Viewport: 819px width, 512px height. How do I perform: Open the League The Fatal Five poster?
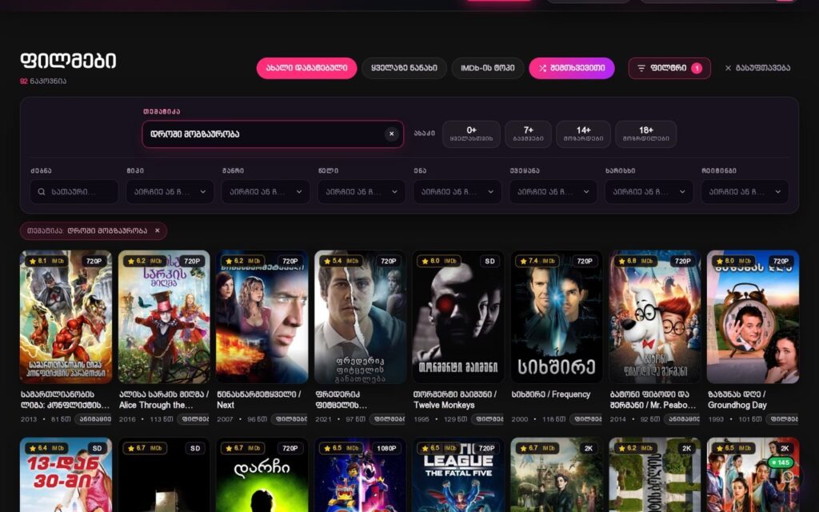coord(458,475)
